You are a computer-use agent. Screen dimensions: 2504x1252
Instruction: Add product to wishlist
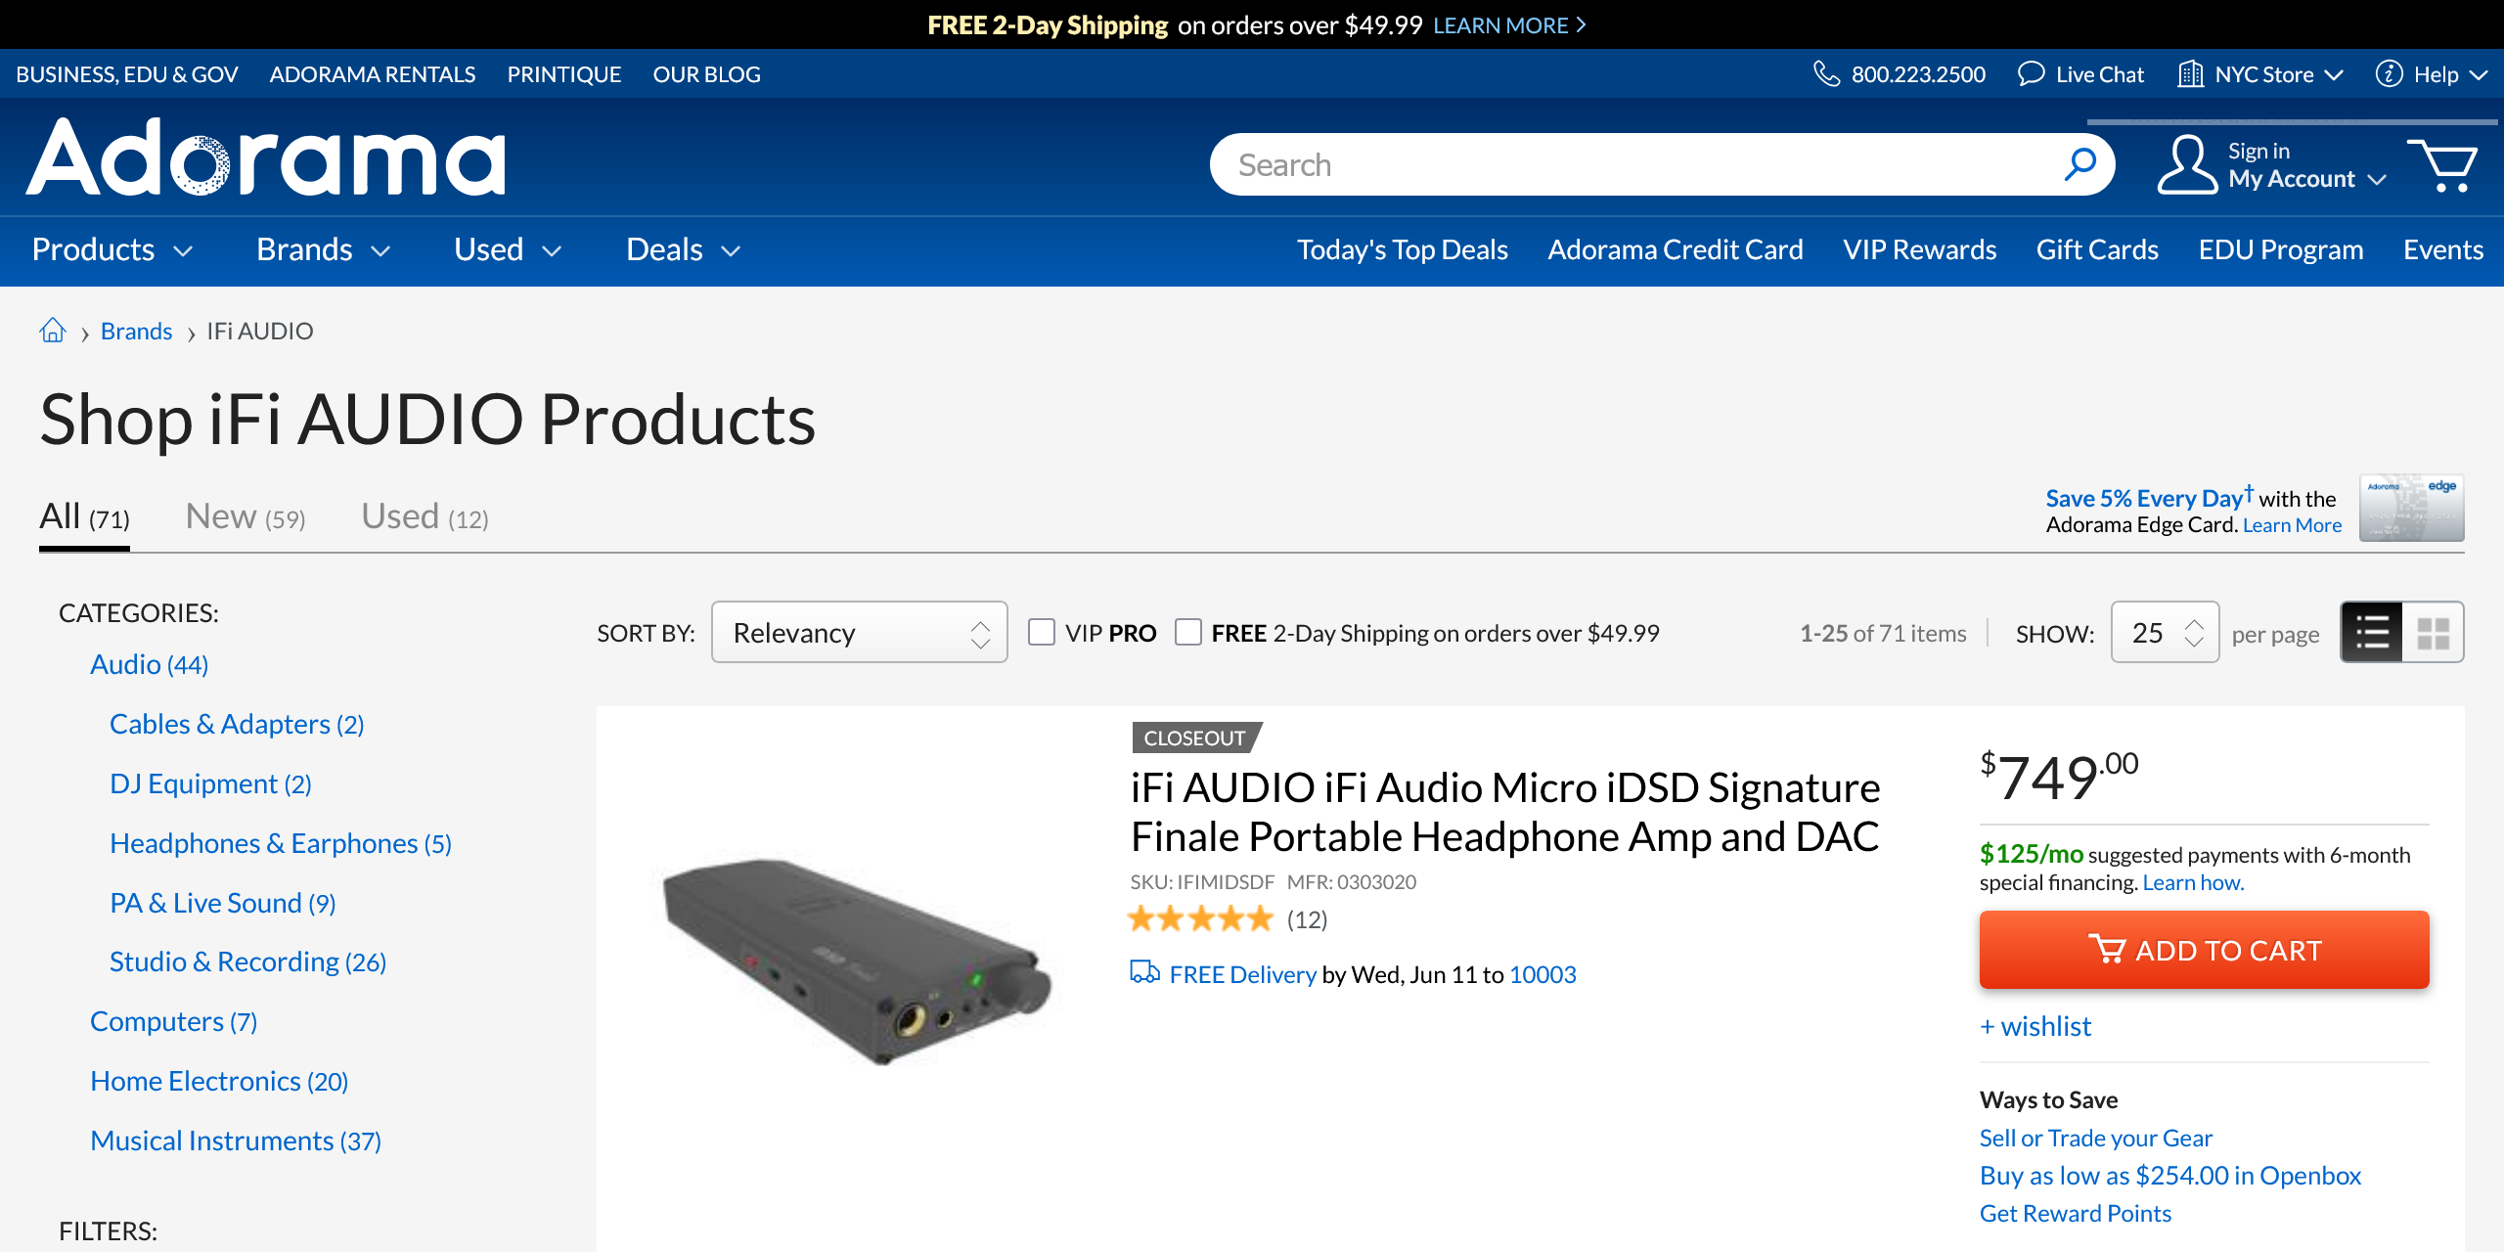(2035, 1026)
